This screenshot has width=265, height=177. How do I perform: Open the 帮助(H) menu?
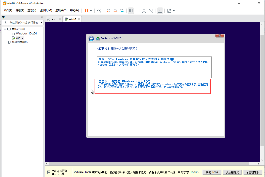[74, 11]
